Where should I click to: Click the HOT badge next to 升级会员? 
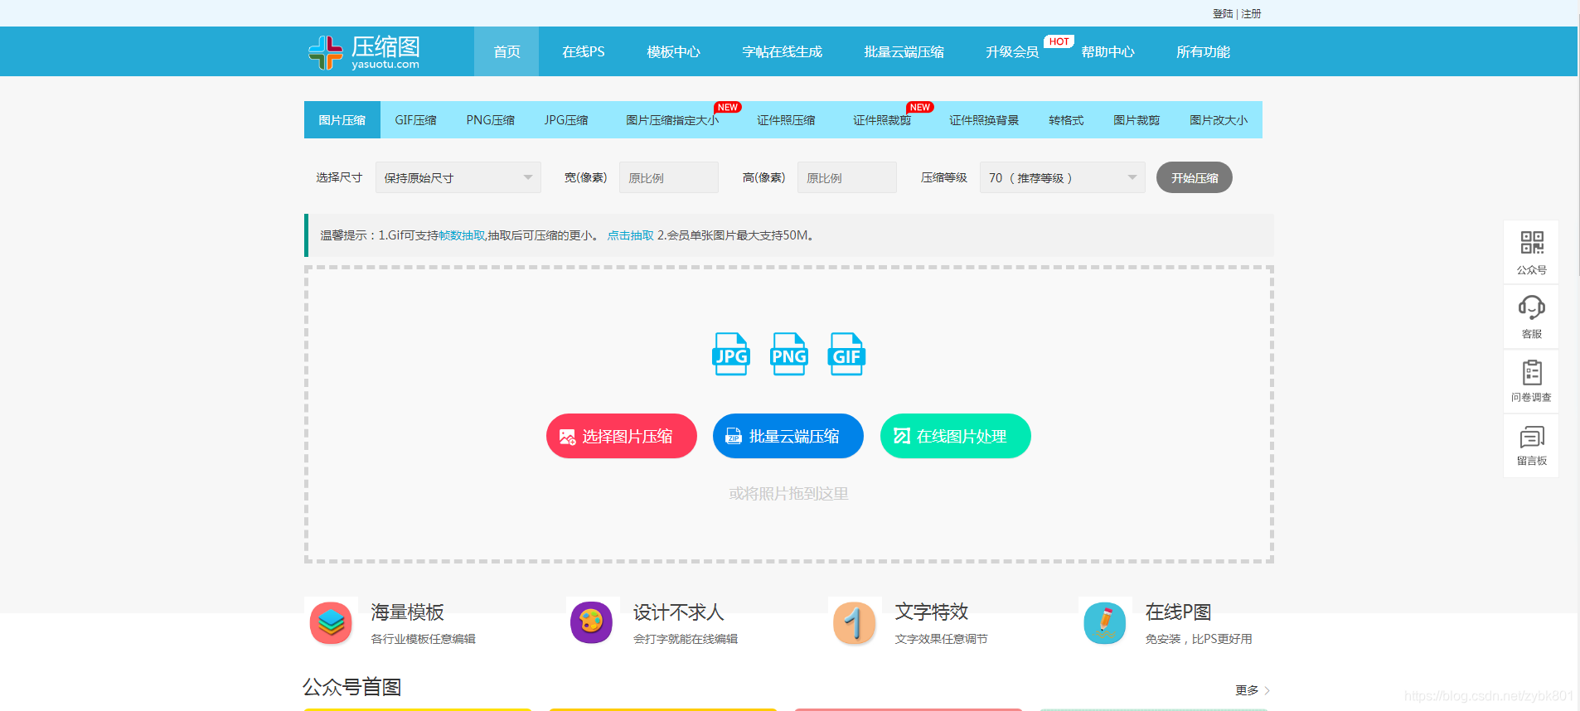[x=1059, y=41]
